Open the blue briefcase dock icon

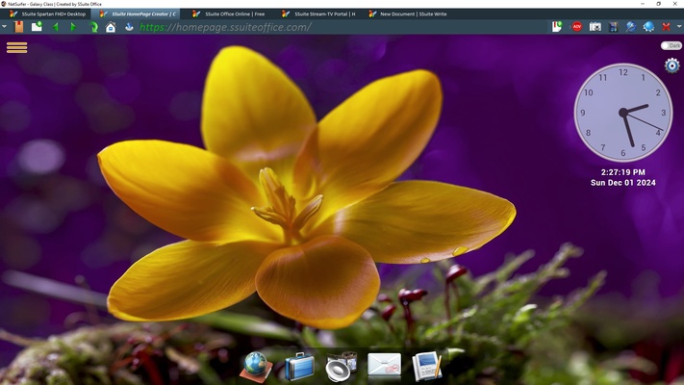pyautogui.click(x=299, y=366)
